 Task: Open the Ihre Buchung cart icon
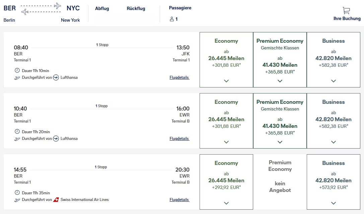[346, 10]
